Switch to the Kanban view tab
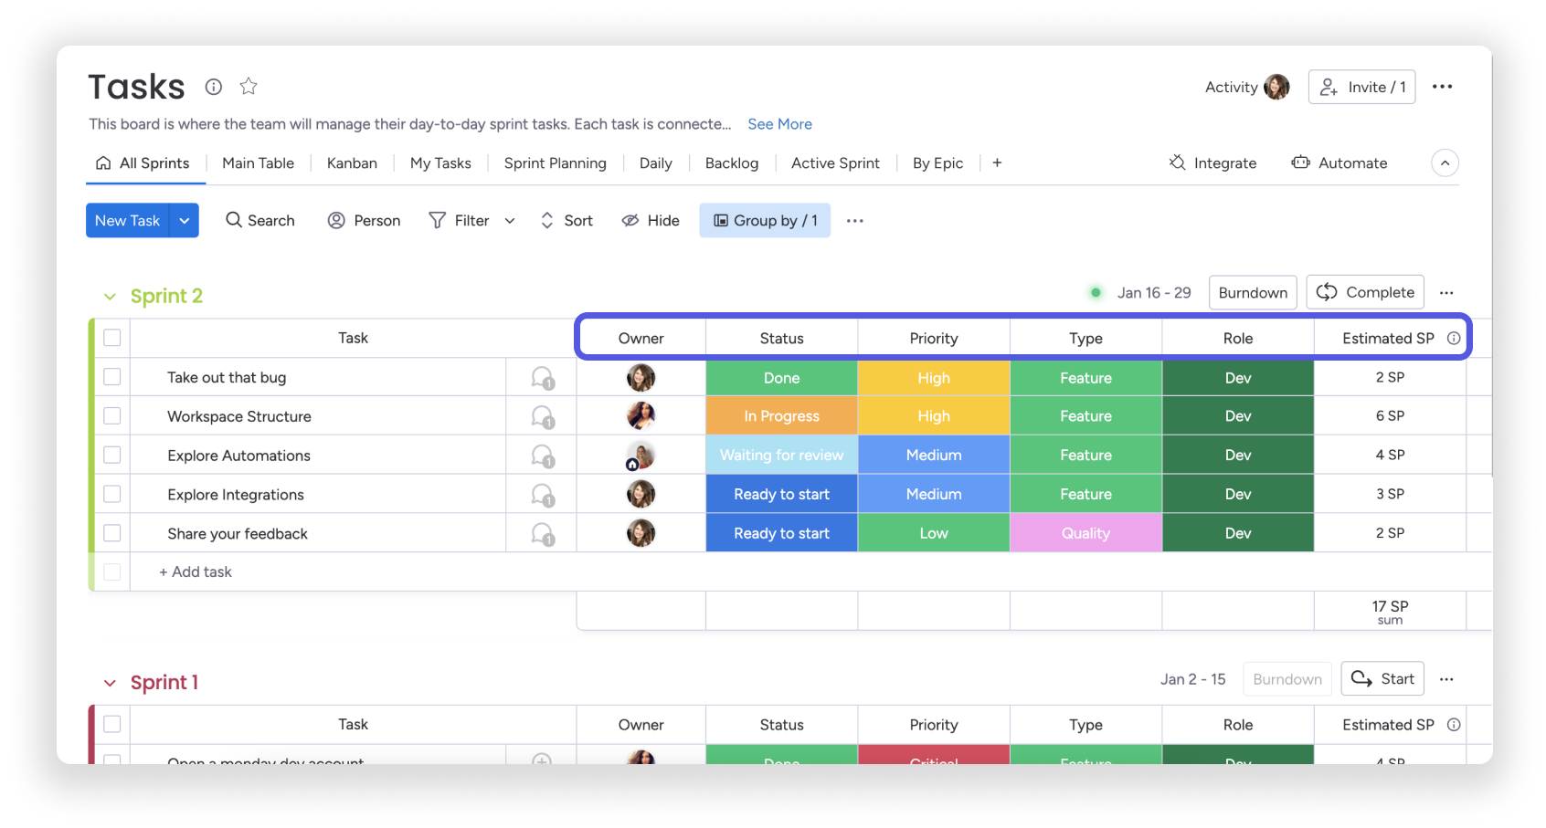The image size is (1546, 828). coord(352,162)
